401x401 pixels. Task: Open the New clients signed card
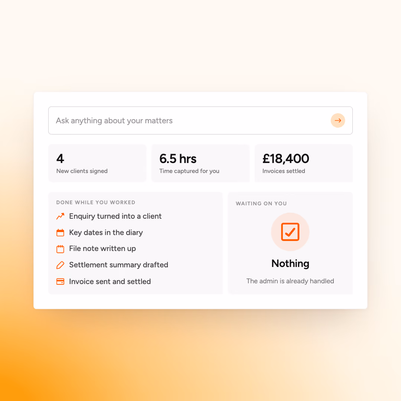click(x=97, y=163)
